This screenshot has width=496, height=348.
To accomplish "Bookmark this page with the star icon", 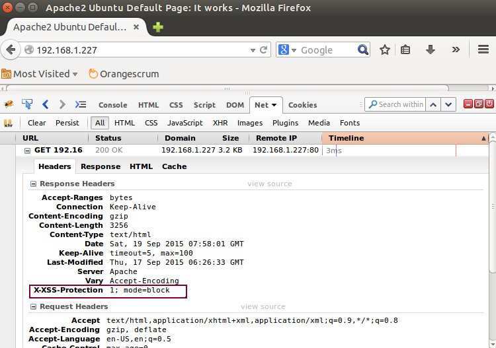I will tap(385, 50).
